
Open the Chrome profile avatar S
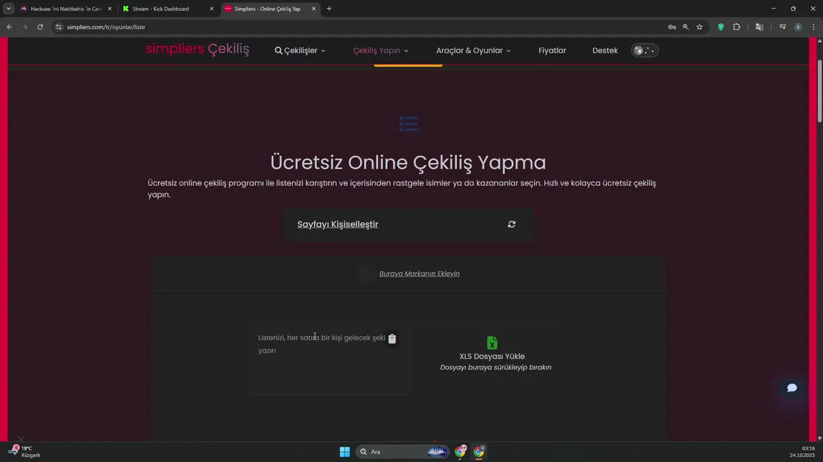tap(798, 27)
